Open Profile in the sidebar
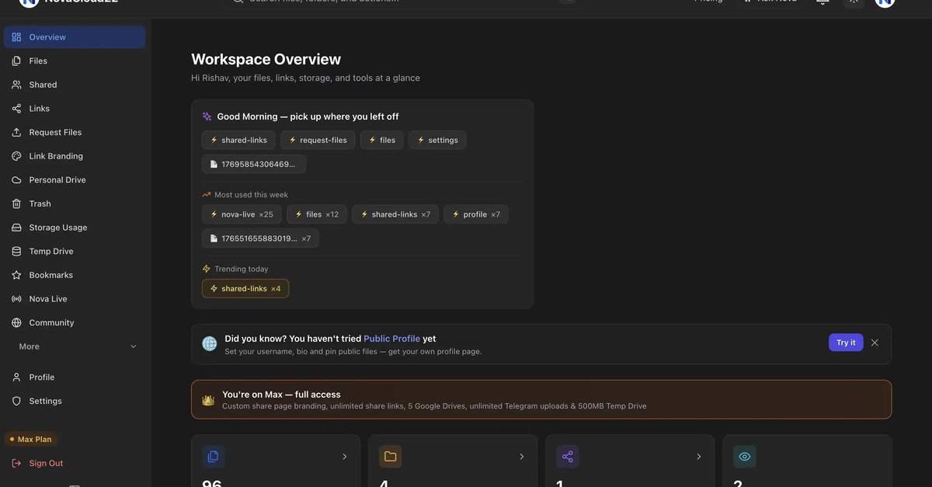 (75, 377)
